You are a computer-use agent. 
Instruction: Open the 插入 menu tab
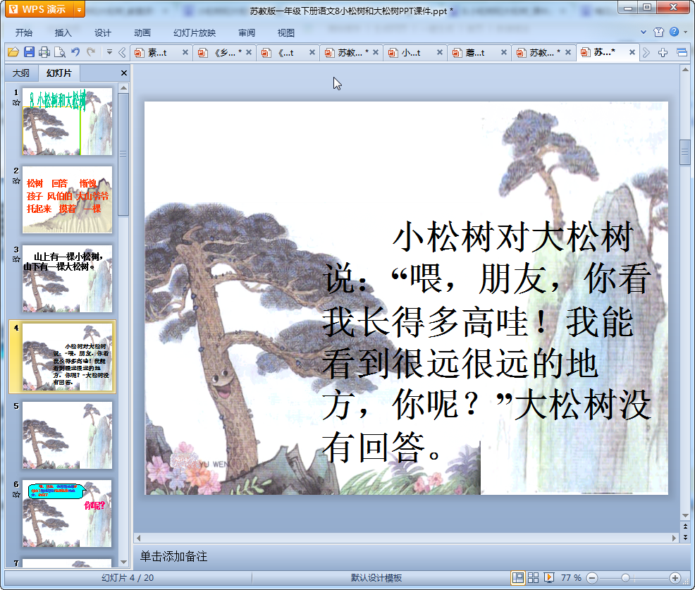click(63, 33)
